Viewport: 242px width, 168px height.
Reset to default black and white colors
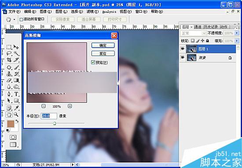(7, 131)
